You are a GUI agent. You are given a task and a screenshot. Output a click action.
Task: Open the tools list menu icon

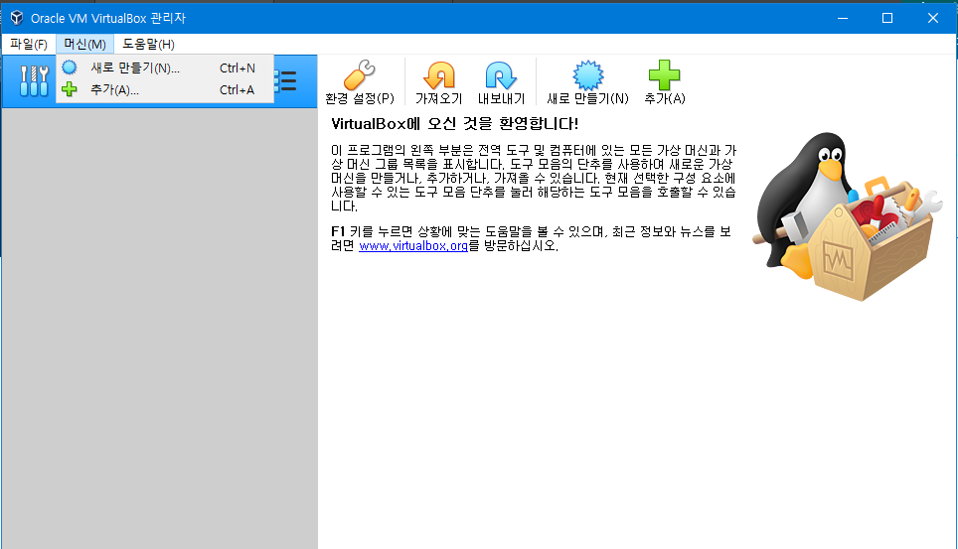point(287,80)
